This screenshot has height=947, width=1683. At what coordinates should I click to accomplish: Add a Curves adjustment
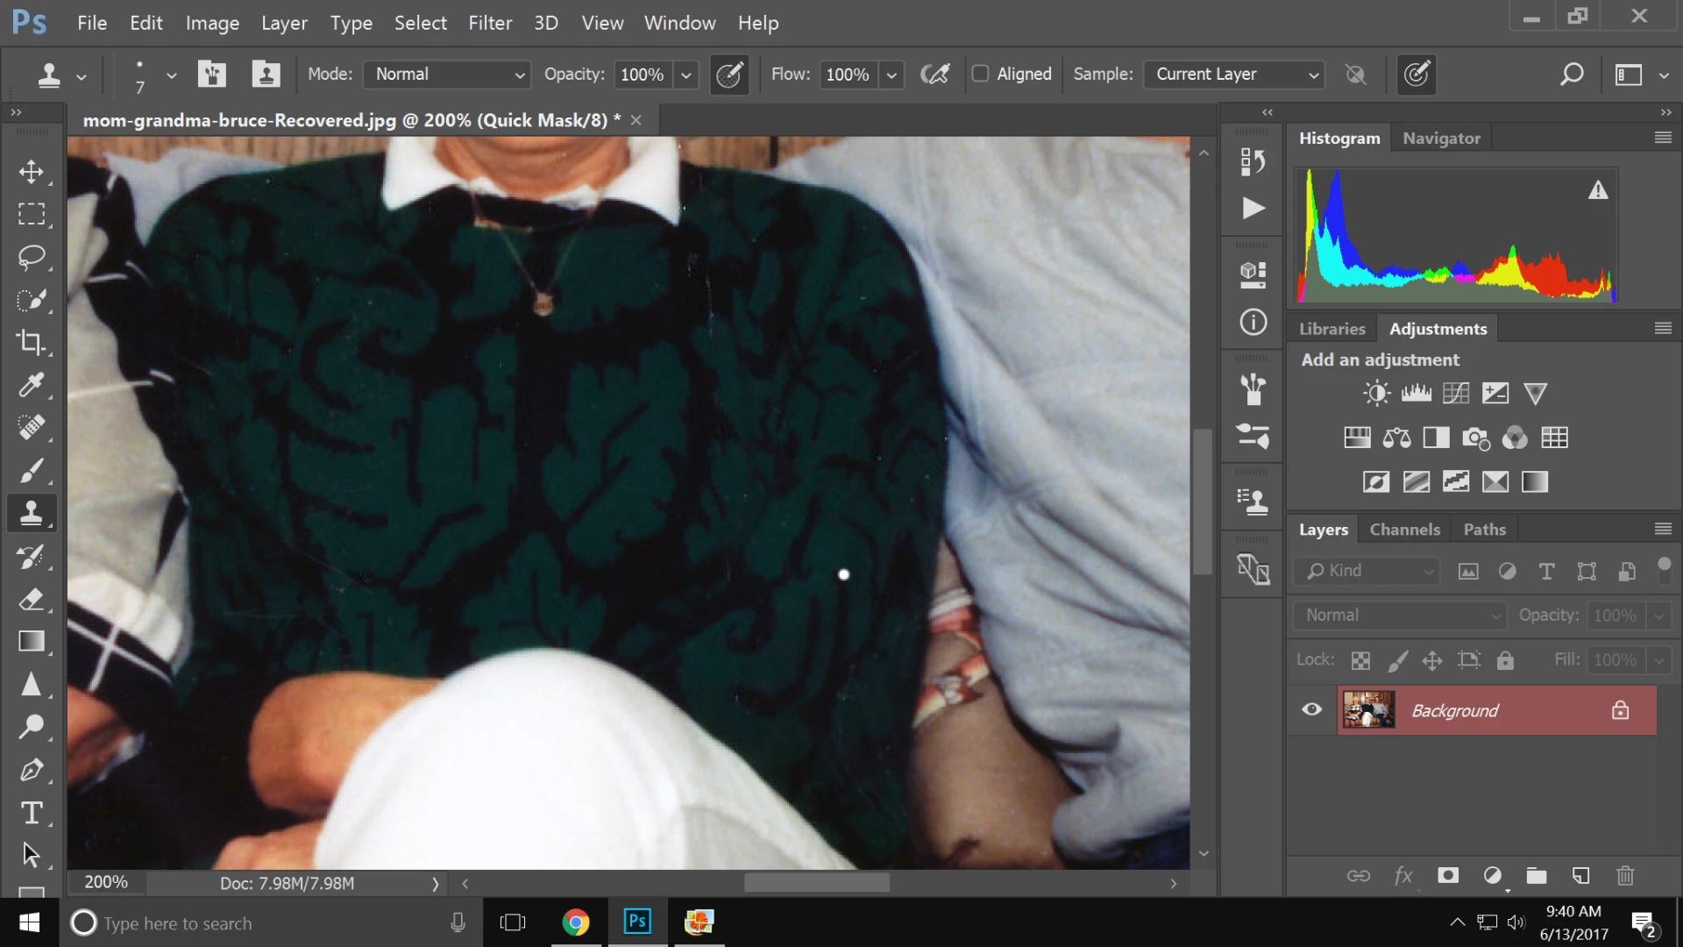coord(1455,393)
